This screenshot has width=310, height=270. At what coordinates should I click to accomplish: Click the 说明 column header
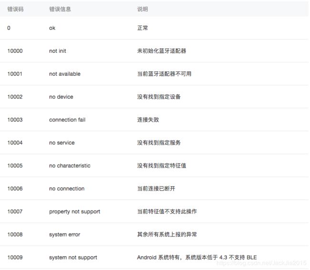[142, 9]
